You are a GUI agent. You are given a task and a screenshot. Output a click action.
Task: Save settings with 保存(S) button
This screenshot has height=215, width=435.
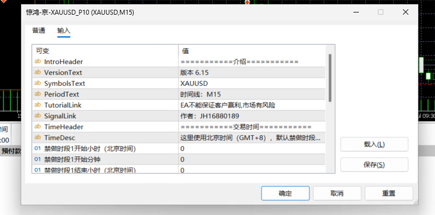click(x=374, y=165)
